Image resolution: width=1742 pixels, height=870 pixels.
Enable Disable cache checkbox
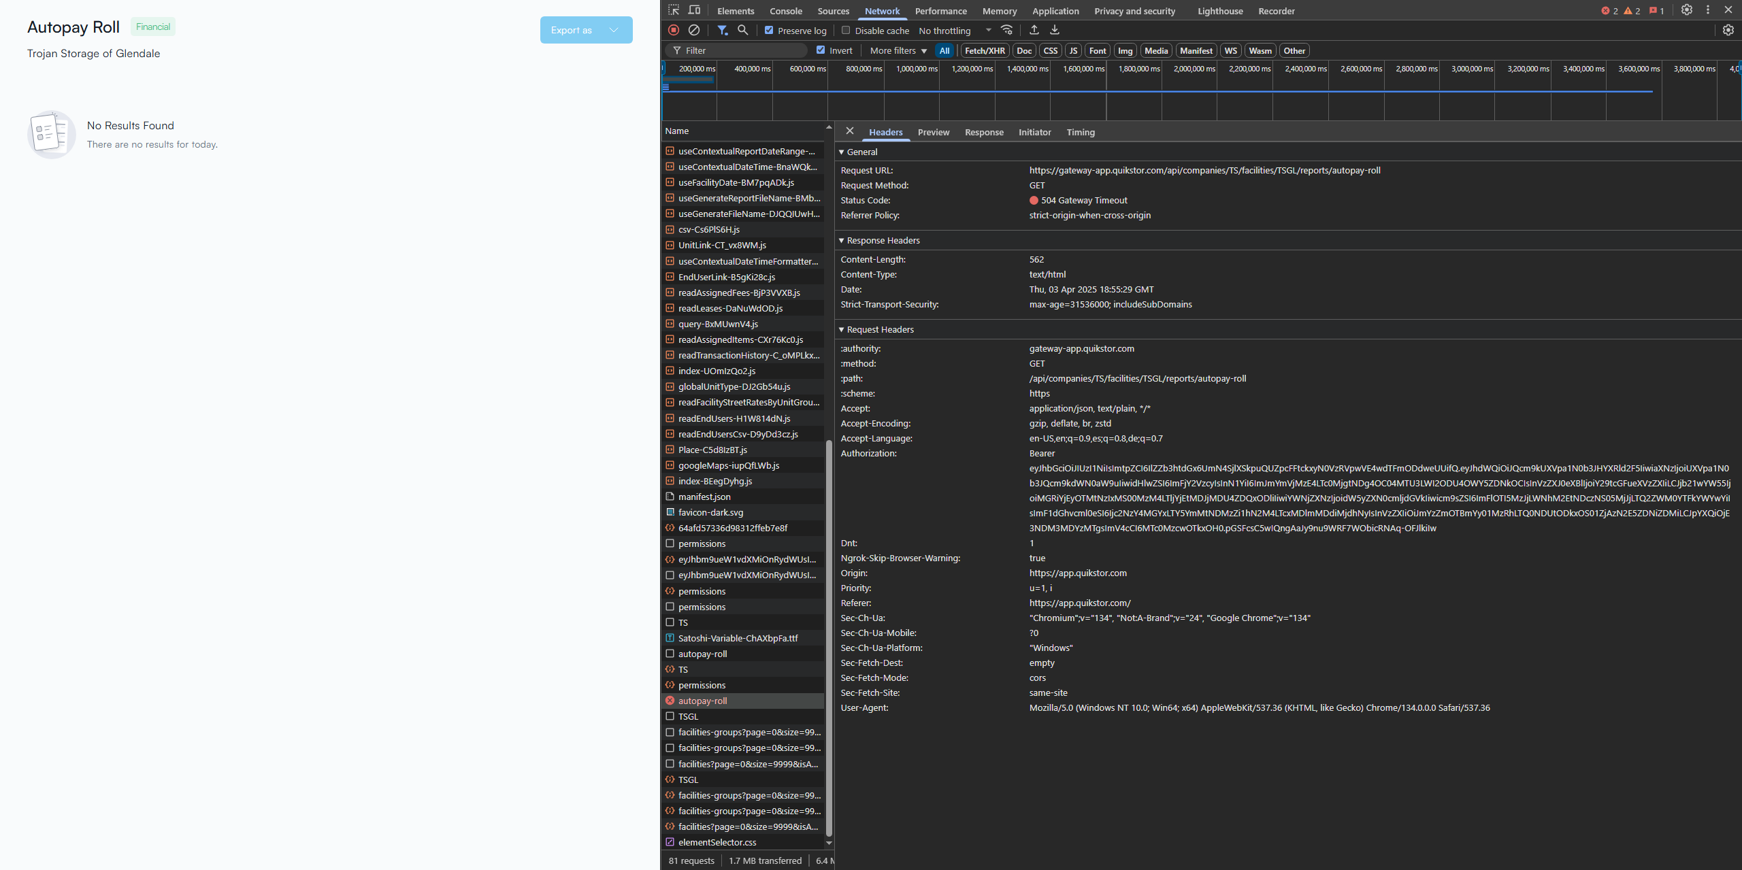pos(846,30)
